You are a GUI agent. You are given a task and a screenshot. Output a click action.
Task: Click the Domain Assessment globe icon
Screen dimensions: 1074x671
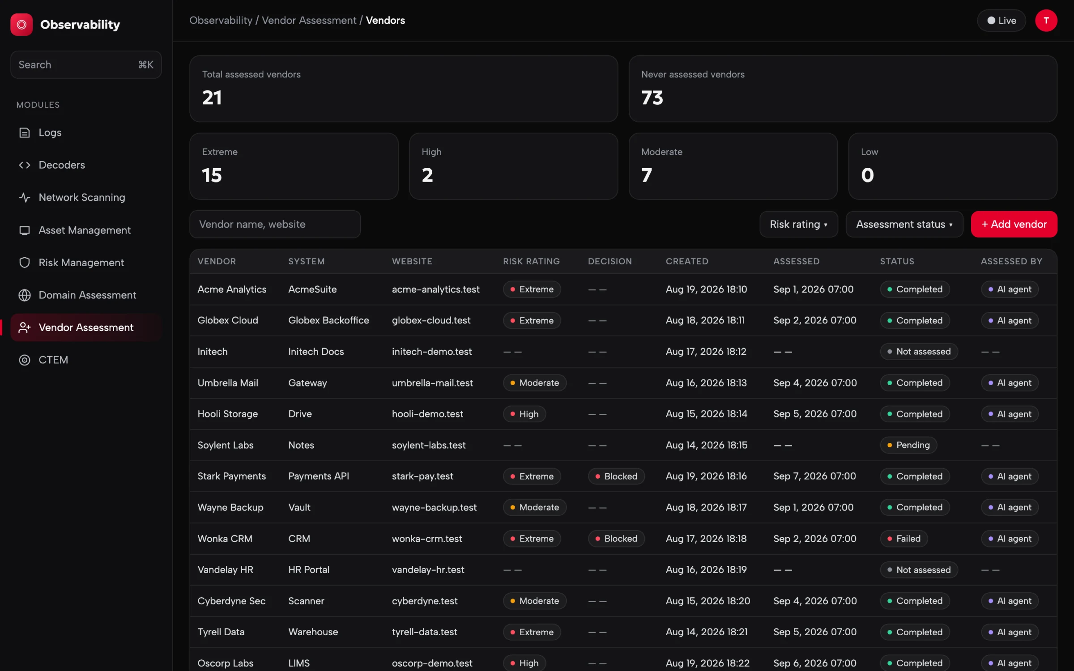(x=25, y=295)
